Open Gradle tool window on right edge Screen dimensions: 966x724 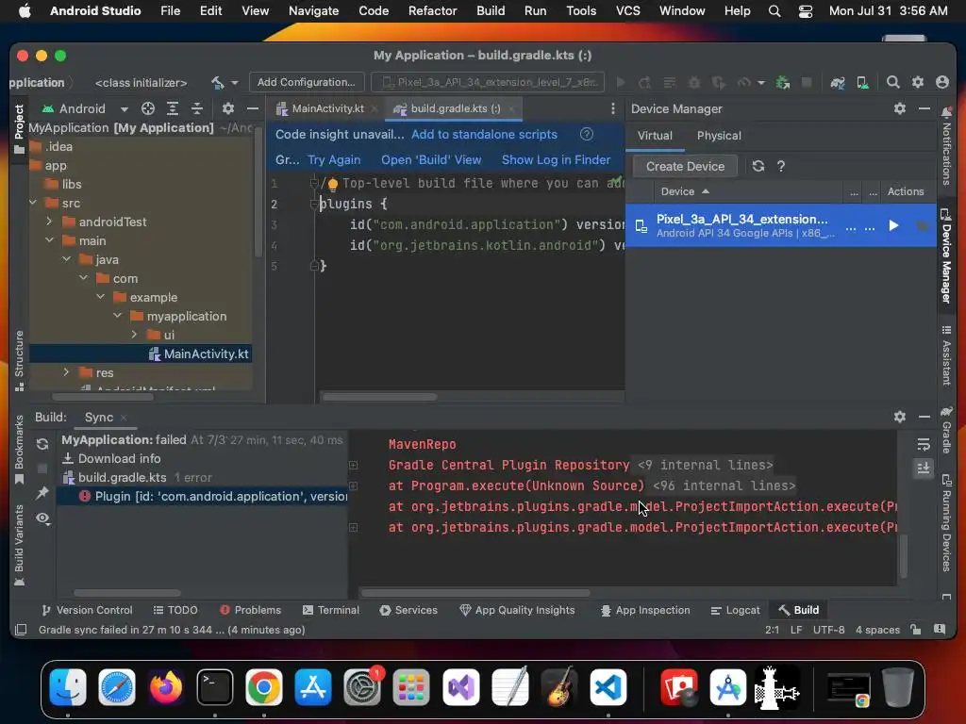click(946, 429)
